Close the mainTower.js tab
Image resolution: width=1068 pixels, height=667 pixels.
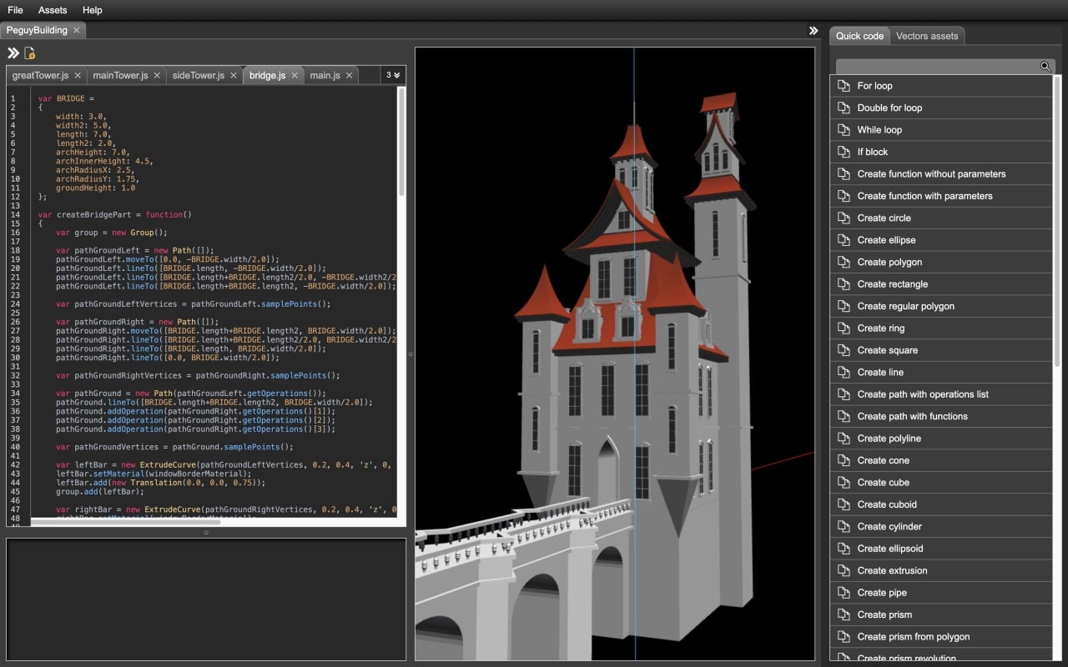156,75
